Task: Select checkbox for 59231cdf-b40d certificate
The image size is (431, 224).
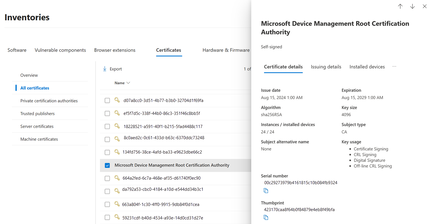Action: tap(107, 218)
